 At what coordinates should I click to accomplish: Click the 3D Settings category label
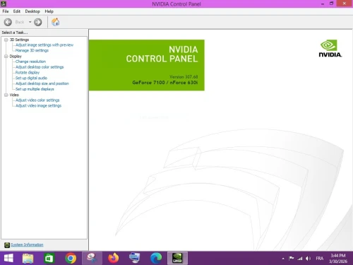[19, 40]
